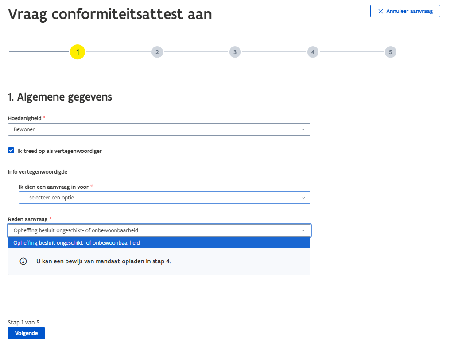Uncheck 'Ik treed op als vertegenwoordiger' checkbox
Screen dimensions: 450x343
[x=11, y=151]
